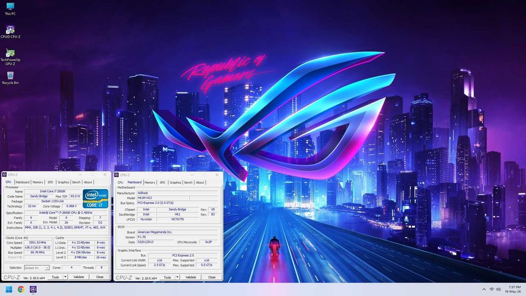Open the About tab in the mainboard CPU-Z window
Viewport: 526px width, 296px height.
tap(200, 182)
